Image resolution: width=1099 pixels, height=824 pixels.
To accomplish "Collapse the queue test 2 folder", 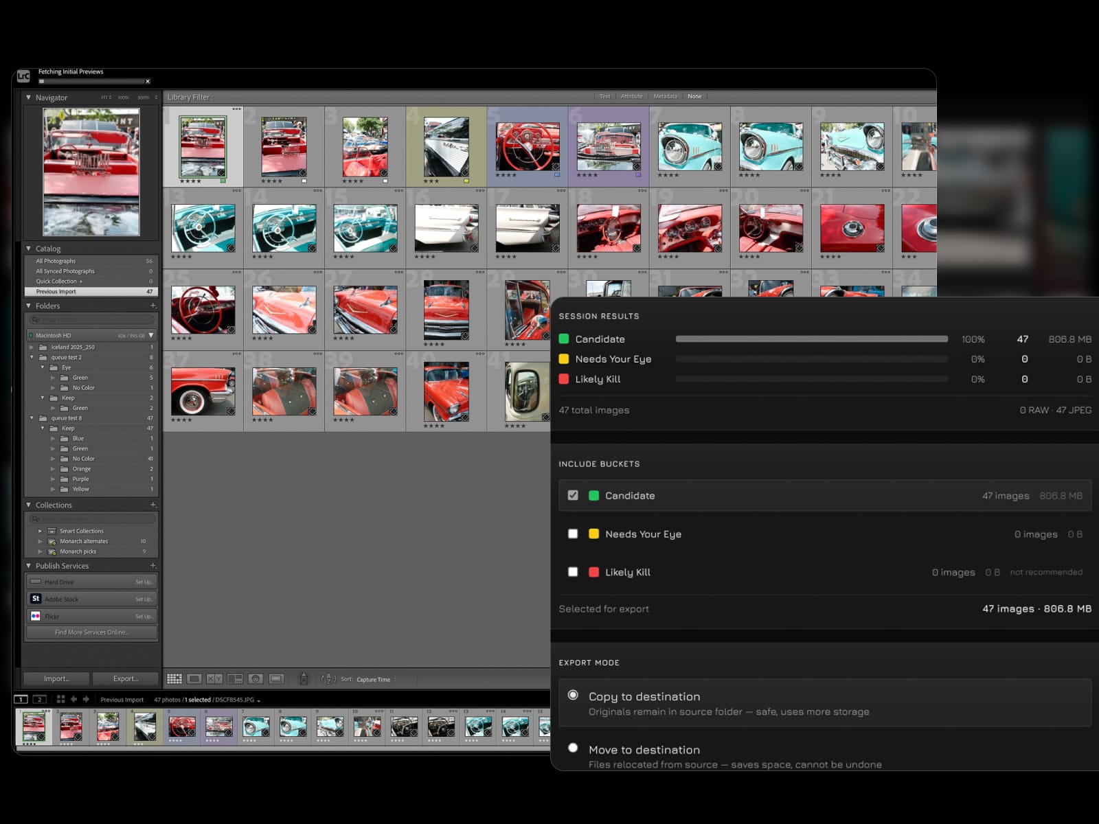I will [32, 357].
